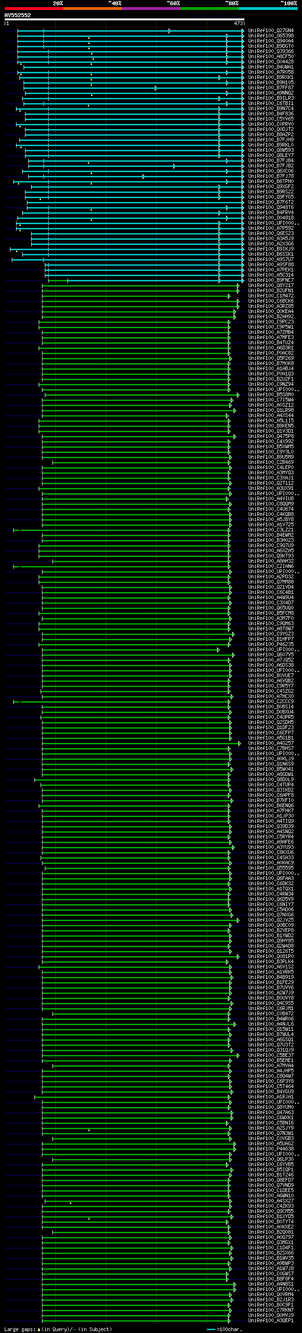Click the purple ~60% identity legend segment

tap(151, 9)
